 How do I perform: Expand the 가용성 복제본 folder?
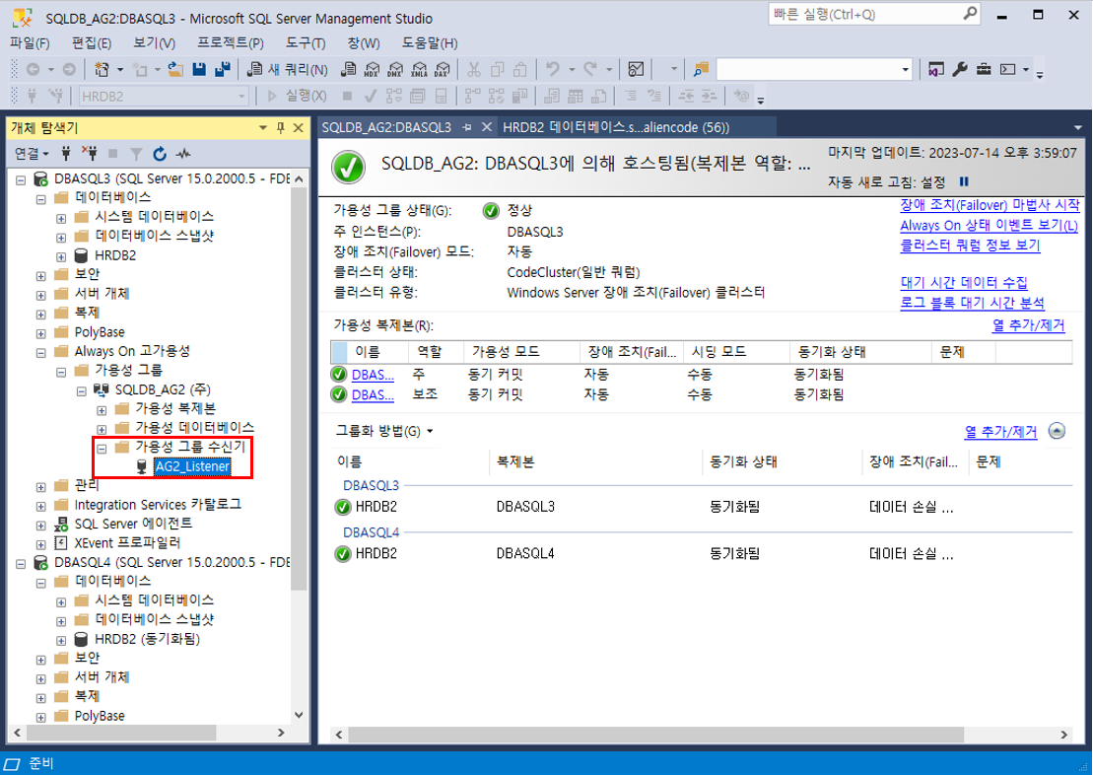tap(102, 410)
